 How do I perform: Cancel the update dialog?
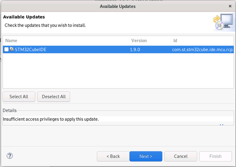[181, 156]
